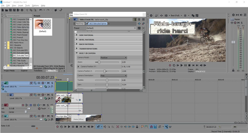This screenshot has height=133, width=248.
Task: Mute video track 1
Action: click(x=48, y=83)
